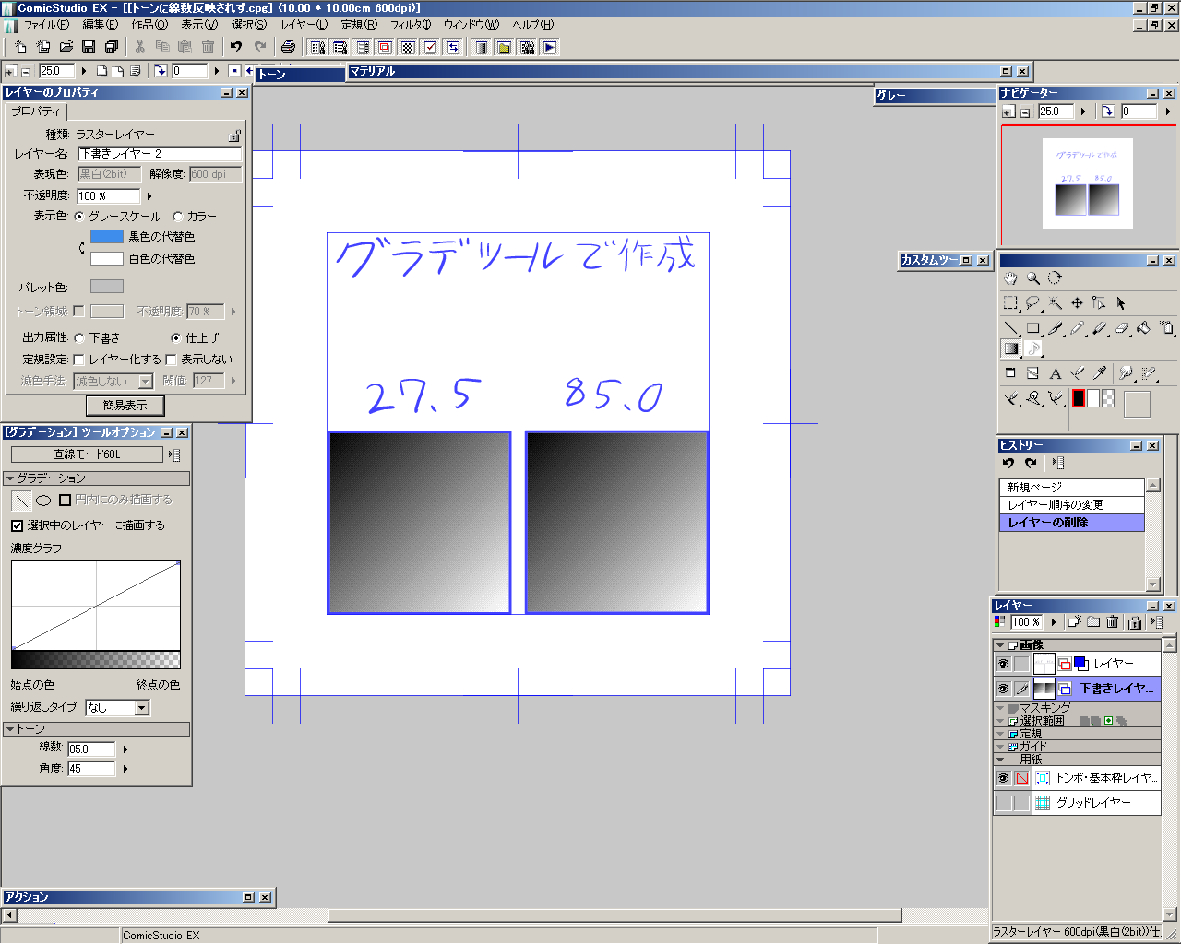Click the Print icon in the toolbar

coord(288,47)
